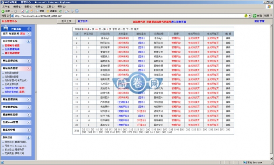Open the 收藏(A) menu in menu bar
Viewport: 274px width, 165px height.
tap(38, 7)
